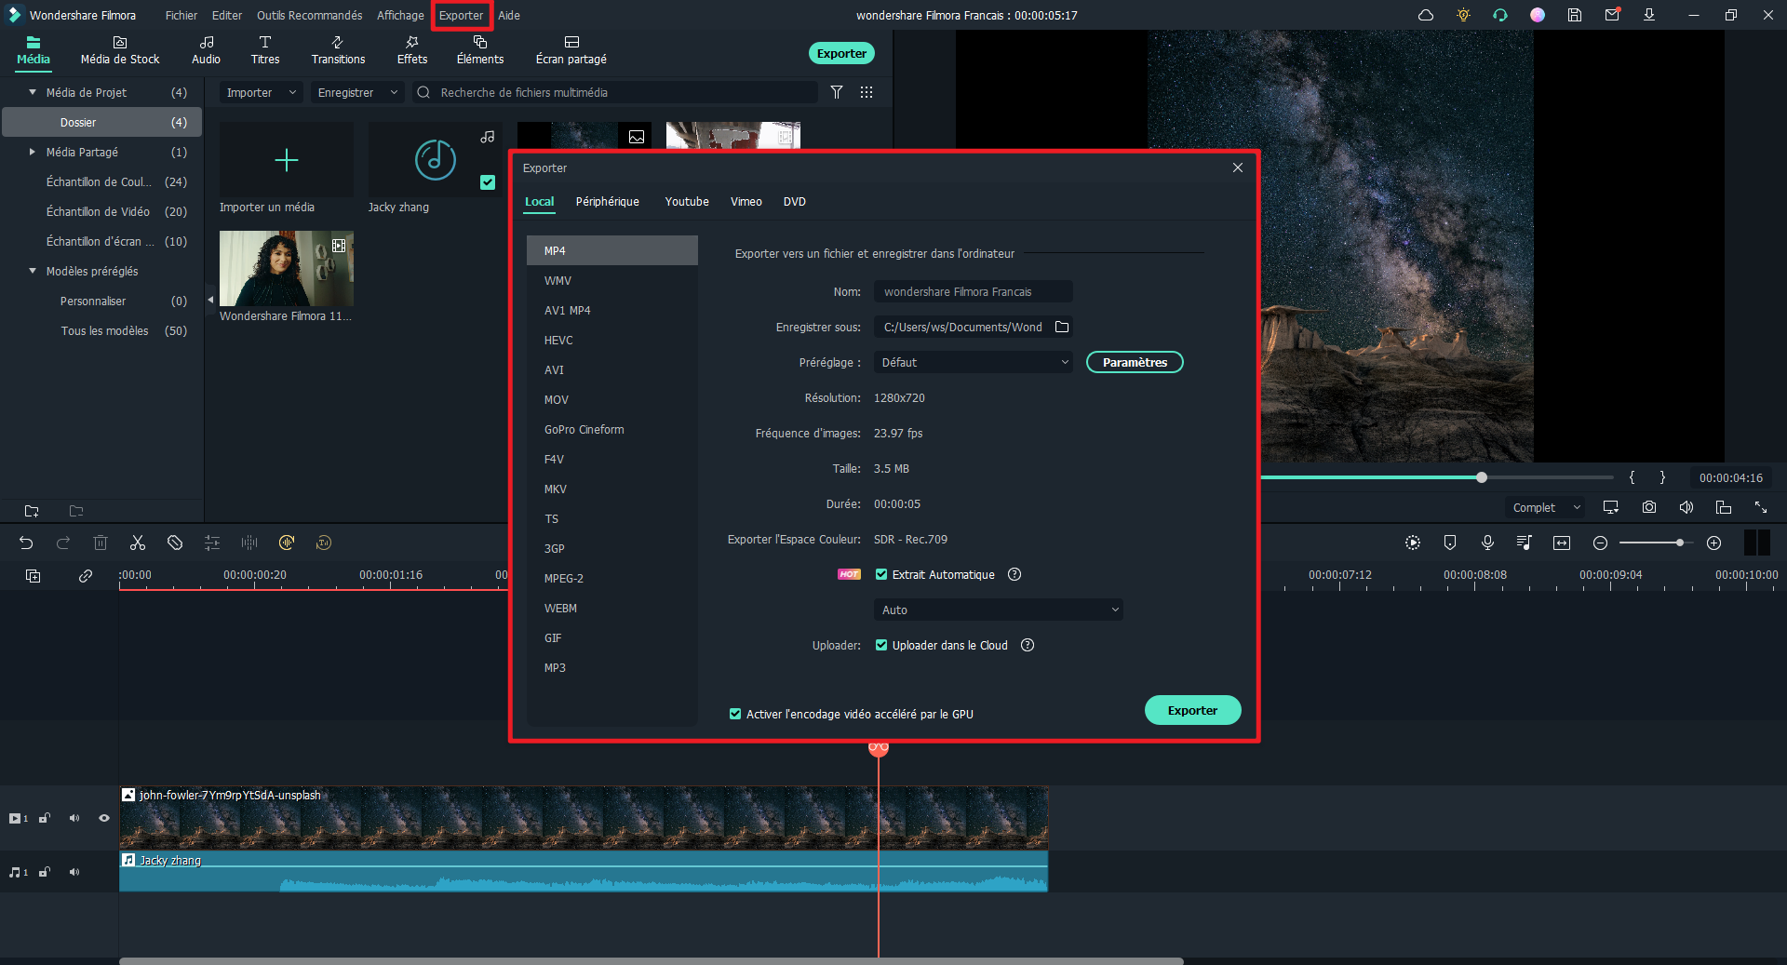Expand the Média Partagé tree item
The height and width of the screenshot is (965, 1787).
[x=33, y=152]
